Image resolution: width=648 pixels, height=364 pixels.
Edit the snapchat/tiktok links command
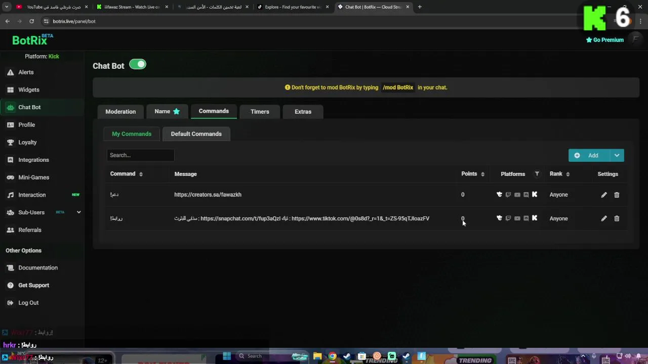[604, 218]
